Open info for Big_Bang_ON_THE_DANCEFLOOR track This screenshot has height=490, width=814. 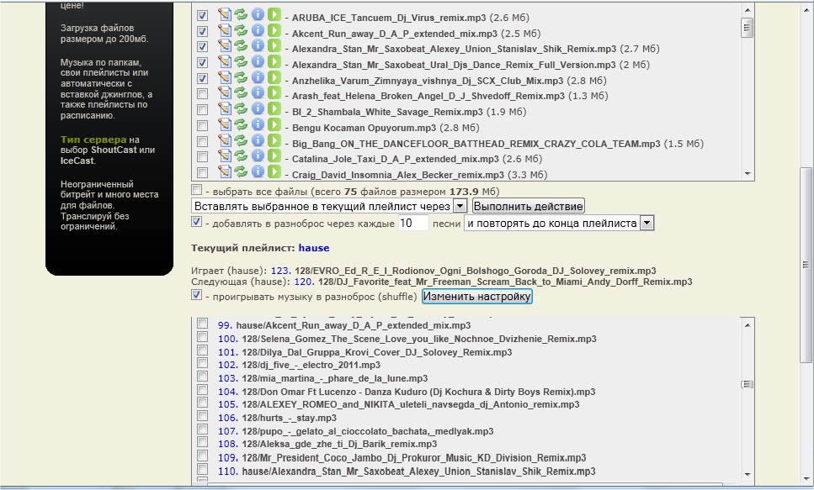coord(258,143)
